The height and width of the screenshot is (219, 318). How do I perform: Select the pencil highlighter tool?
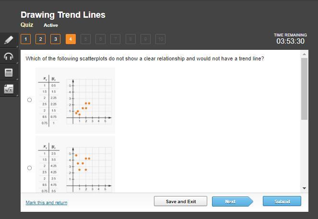point(9,40)
